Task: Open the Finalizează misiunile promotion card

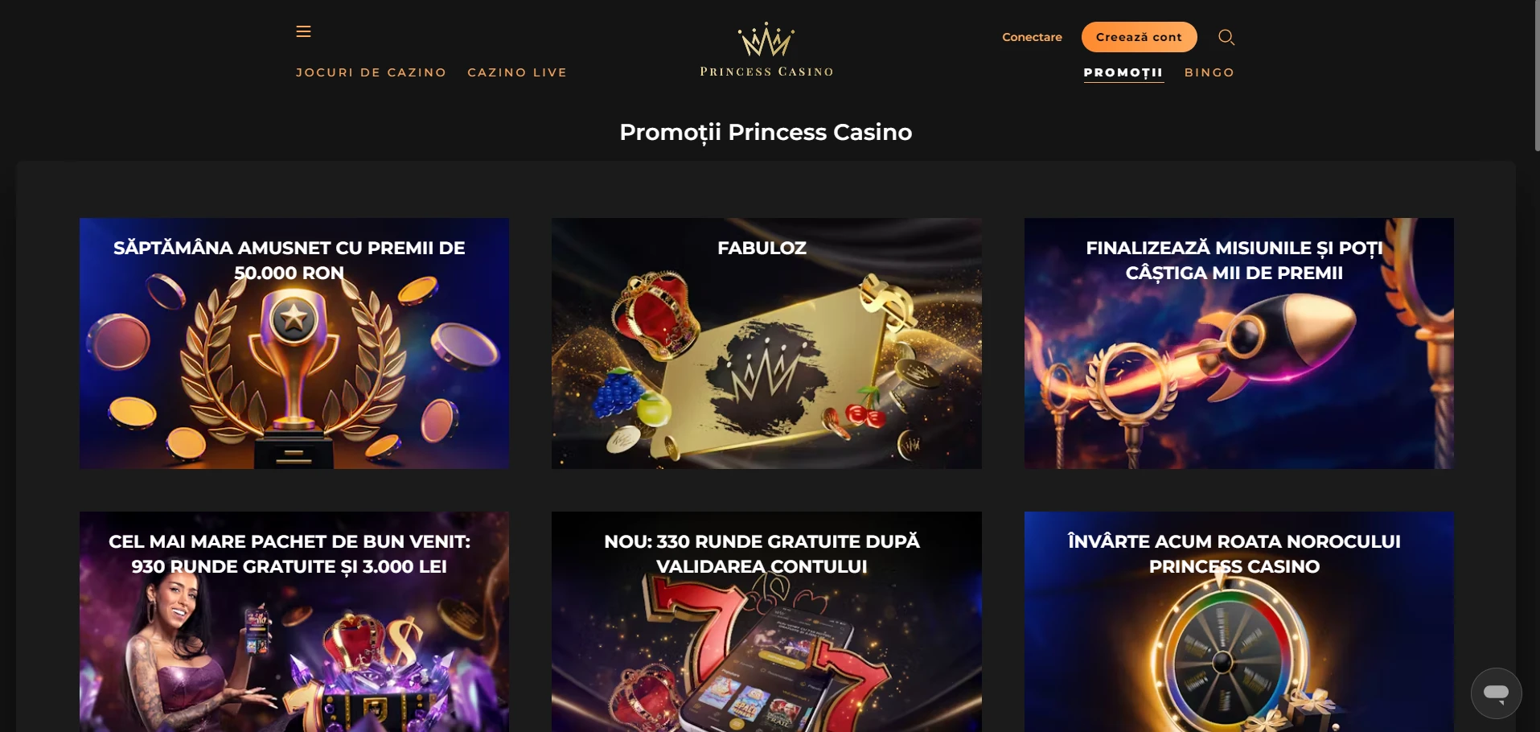Action: point(1238,343)
